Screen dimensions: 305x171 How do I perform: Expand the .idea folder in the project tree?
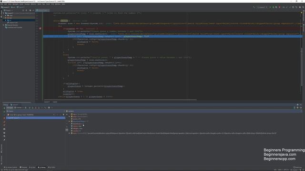(6, 15)
